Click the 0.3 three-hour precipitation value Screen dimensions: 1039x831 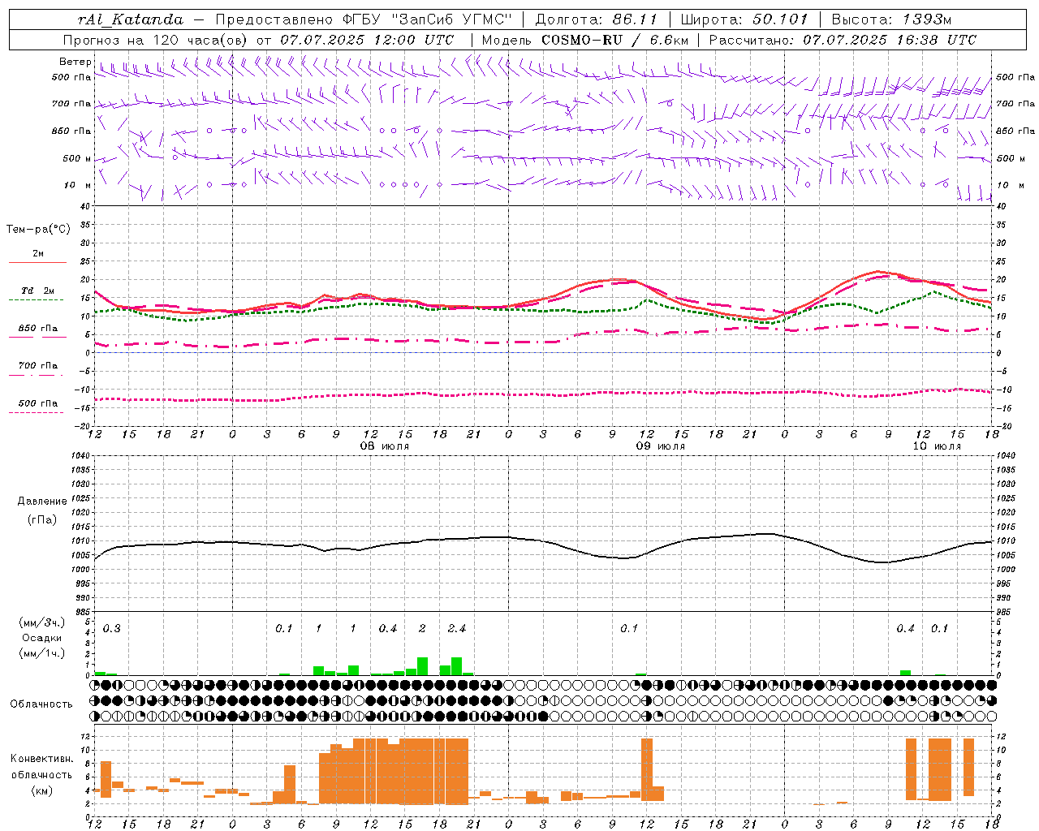tap(111, 629)
